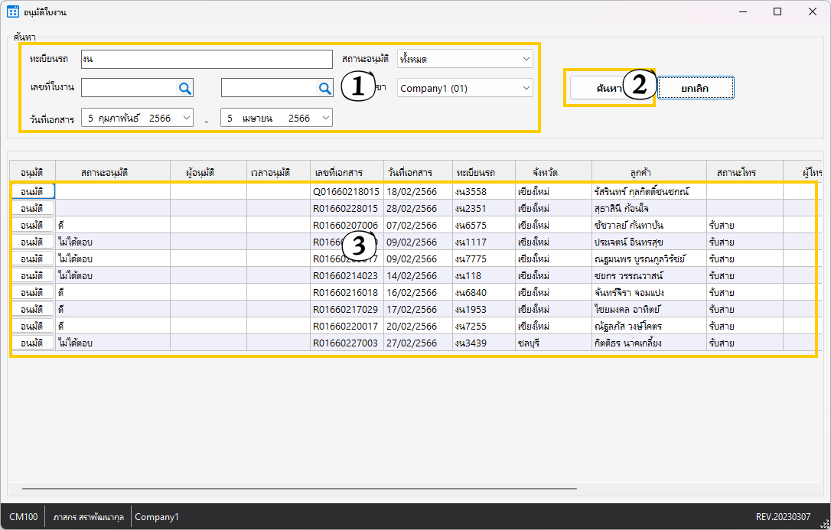Click the horizontal scrollbar at bottom
831x530 pixels.
click(x=298, y=487)
